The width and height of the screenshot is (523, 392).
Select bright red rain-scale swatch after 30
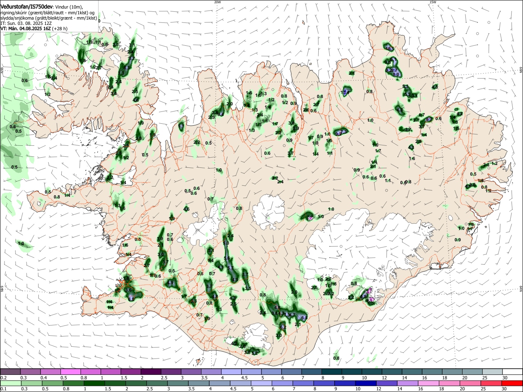coord(512,383)
